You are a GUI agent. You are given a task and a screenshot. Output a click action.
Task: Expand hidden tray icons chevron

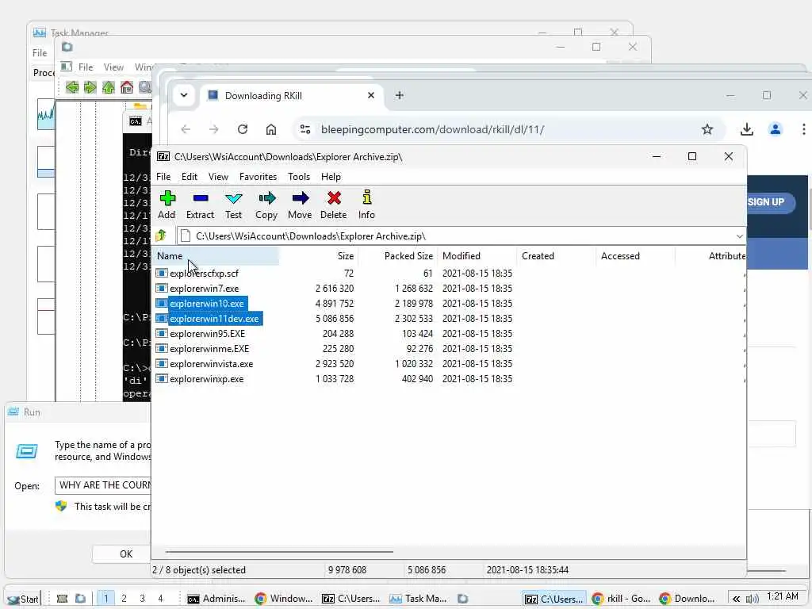(736, 599)
